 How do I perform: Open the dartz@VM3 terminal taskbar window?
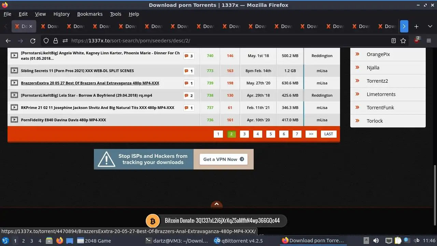tap(176, 241)
